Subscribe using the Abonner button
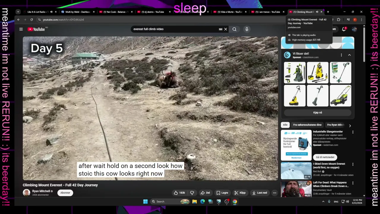Viewport: 380px width, 214px height. pos(65,193)
